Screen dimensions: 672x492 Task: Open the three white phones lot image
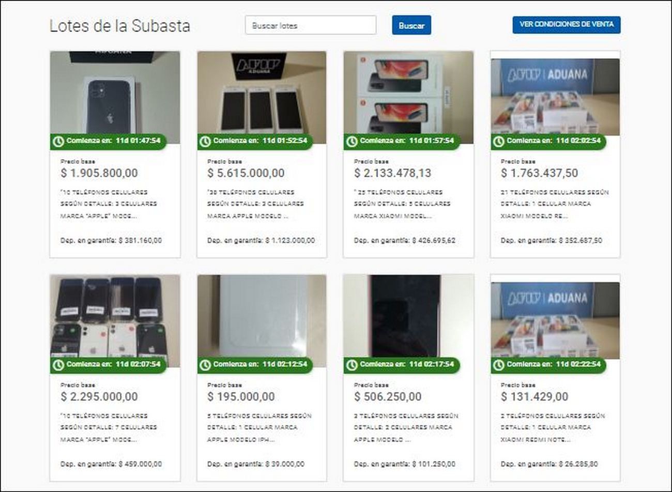click(x=262, y=97)
